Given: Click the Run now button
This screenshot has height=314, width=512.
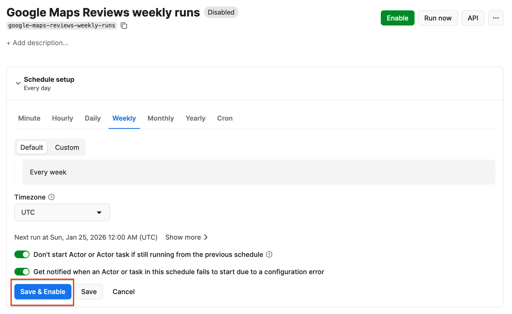Looking at the screenshot, I should tap(437, 18).
